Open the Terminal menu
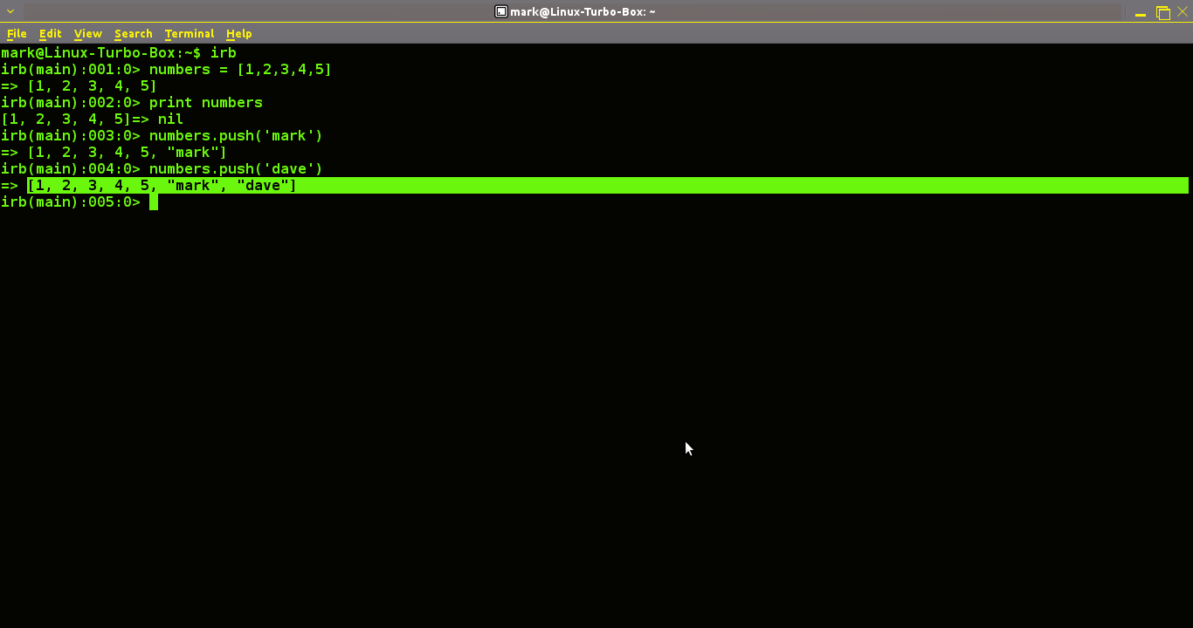 (x=189, y=33)
